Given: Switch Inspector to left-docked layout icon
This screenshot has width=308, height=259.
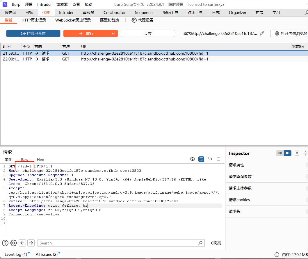Looking at the screenshot, I should (x=280, y=153).
